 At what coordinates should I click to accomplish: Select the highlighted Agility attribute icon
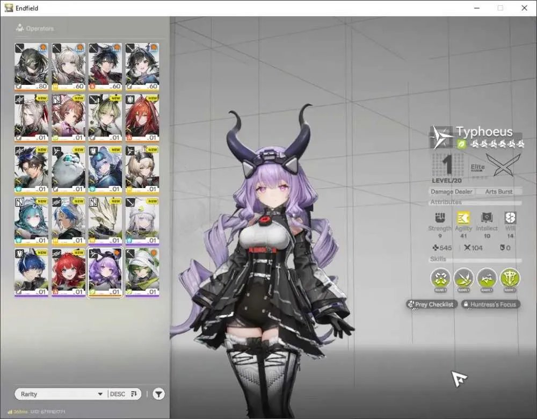[x=463, y=218]
